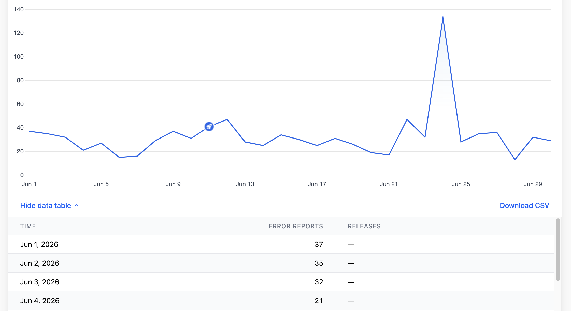The image size is (571, 311).
Task: Select the Jun 2, 2026 table row
Action: 281,263
